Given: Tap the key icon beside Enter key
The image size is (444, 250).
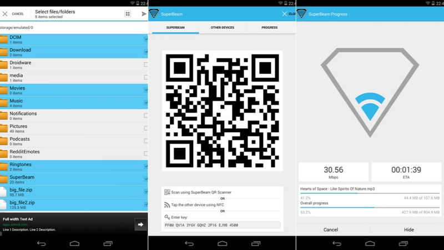Looking at the screenshot, I should click(x=167, y=217).
